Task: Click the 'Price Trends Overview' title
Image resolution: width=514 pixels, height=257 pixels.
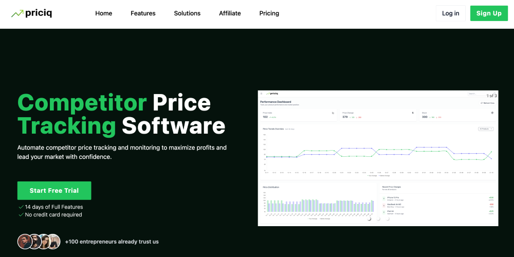Action: [x=273, y=129]
